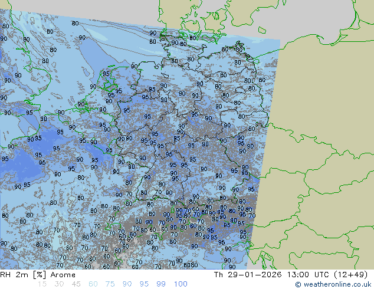Select the legend value 100
Image resolution: width=374 pixels, height=289 pixels.
point(181,284)
